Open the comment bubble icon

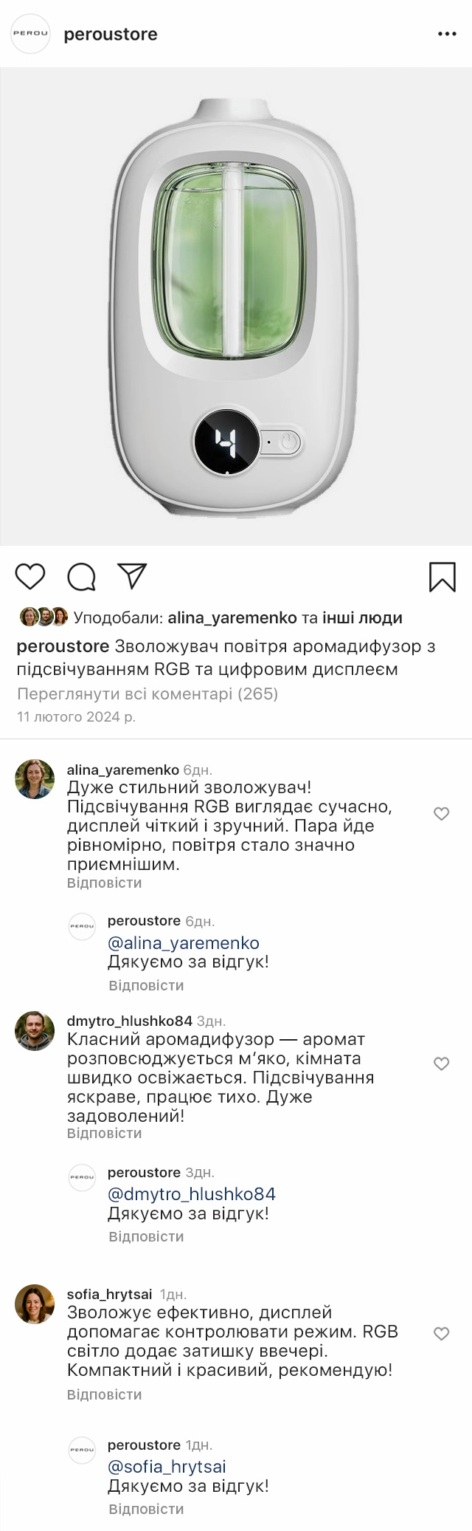81,577
